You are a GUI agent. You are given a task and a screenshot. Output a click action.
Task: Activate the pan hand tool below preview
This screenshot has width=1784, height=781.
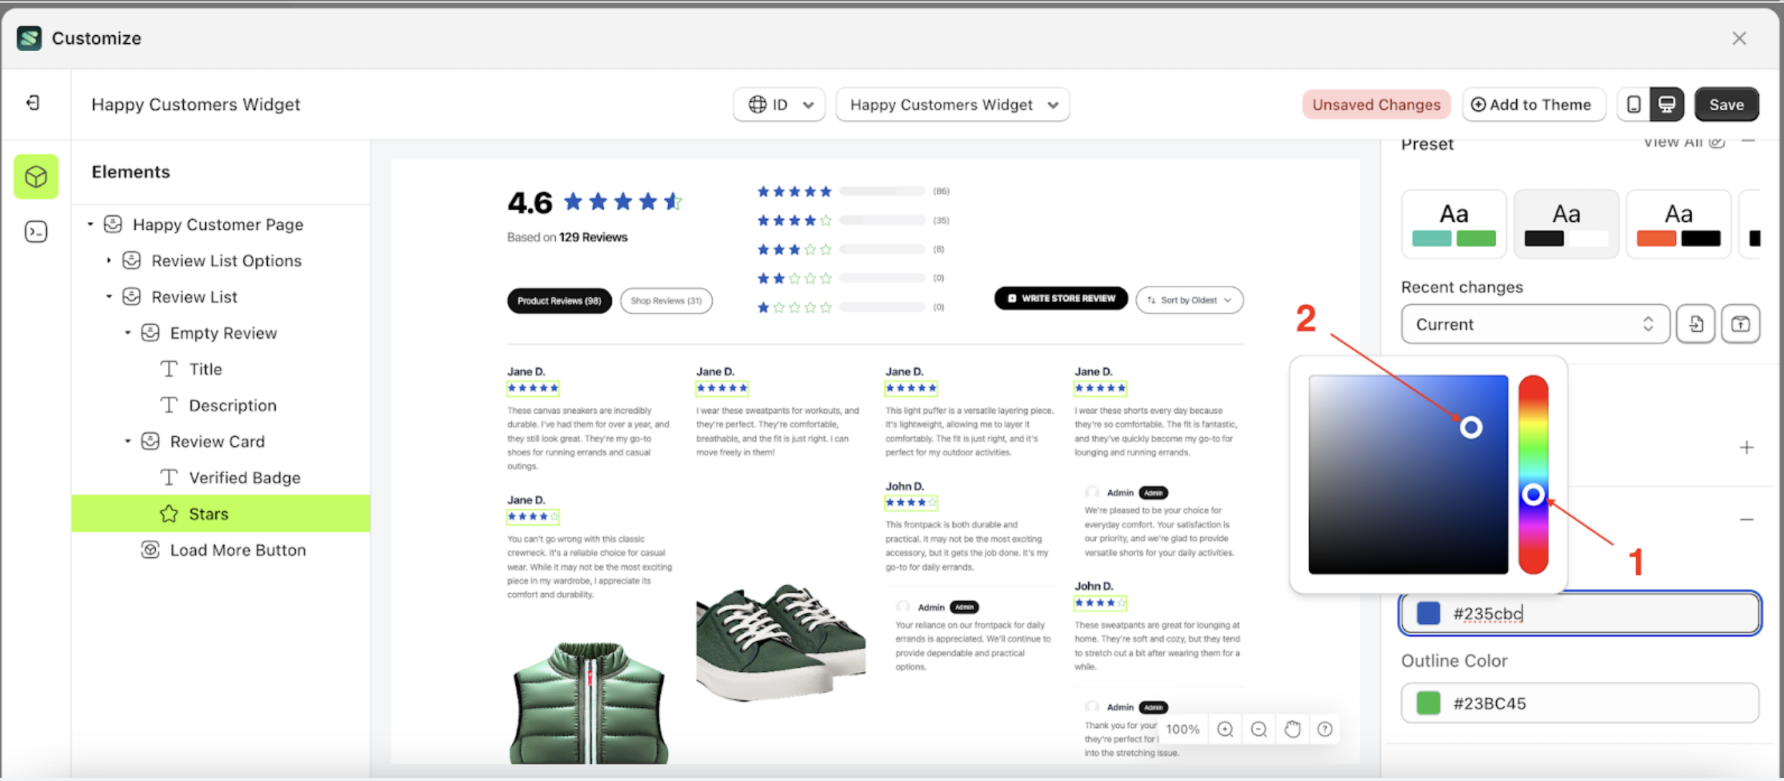tap(1293, 729)
